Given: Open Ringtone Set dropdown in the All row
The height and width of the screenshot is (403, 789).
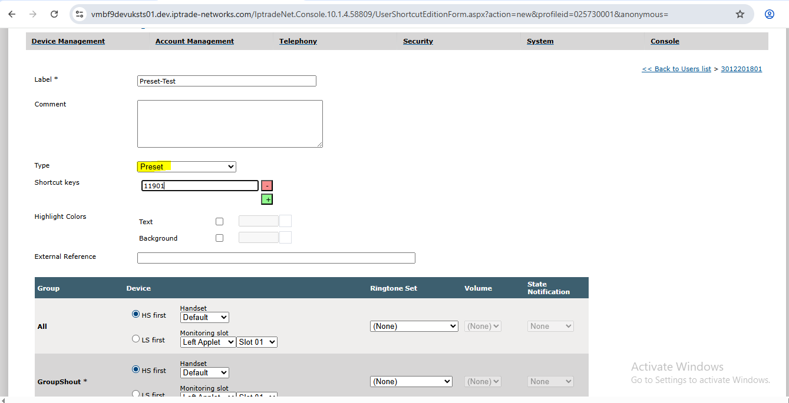Looking at the screenshot, I should pos(414,326).
